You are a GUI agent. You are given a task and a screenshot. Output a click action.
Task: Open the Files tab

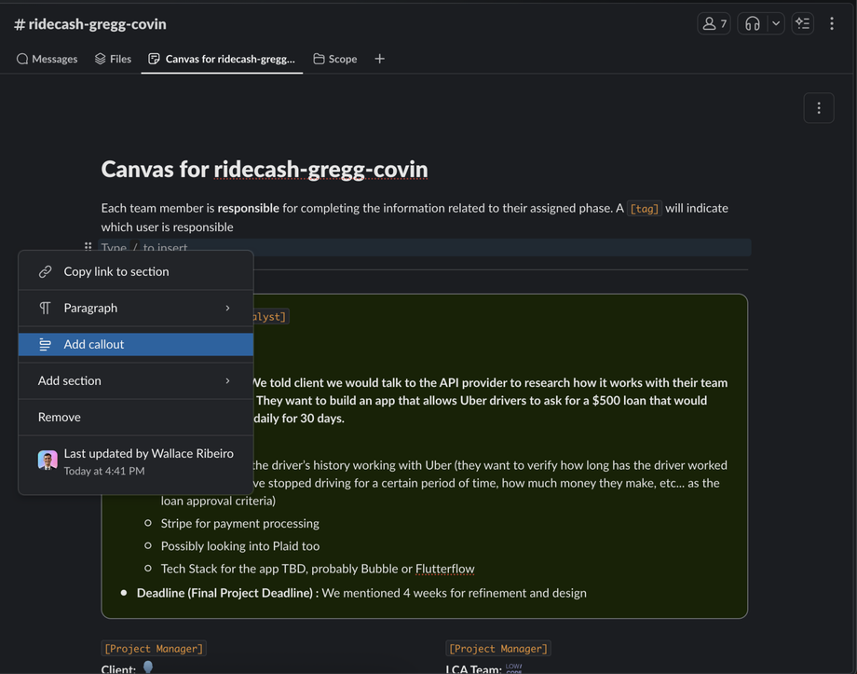pos(113,59)
